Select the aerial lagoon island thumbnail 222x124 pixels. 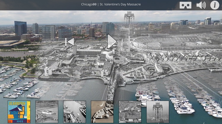pos(47,112)
